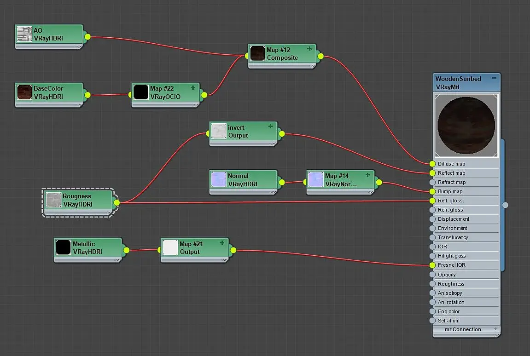Click the Map #21 Output input socket

pos(160,250)
